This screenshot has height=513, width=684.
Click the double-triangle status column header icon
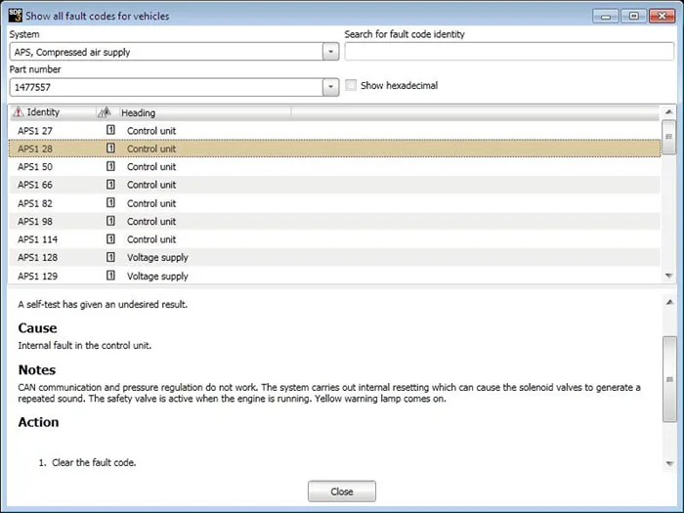[105, 112]
